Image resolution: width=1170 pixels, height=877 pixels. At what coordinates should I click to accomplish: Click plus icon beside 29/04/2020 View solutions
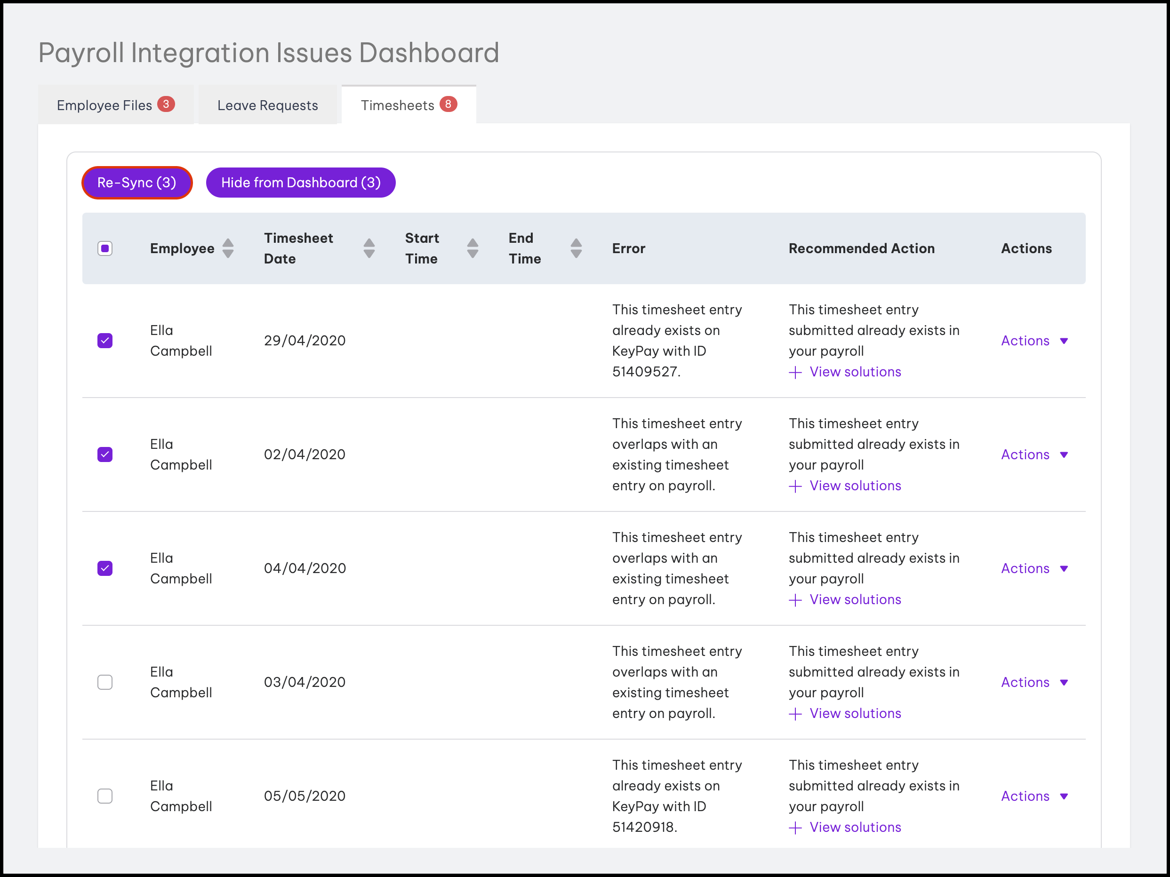795,373
